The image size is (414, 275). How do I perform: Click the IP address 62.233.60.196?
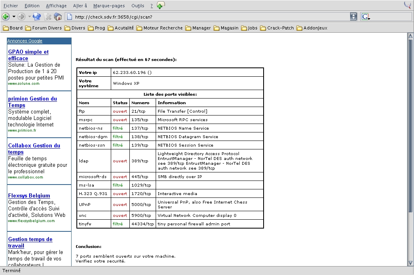click(x=129, y=73)
